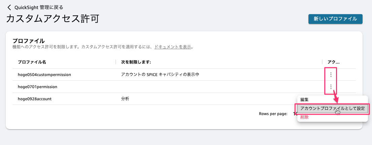This screenshot has height=145, width=372.
Task: Click the truncated アク... actions column header
Action: (334, 62)
